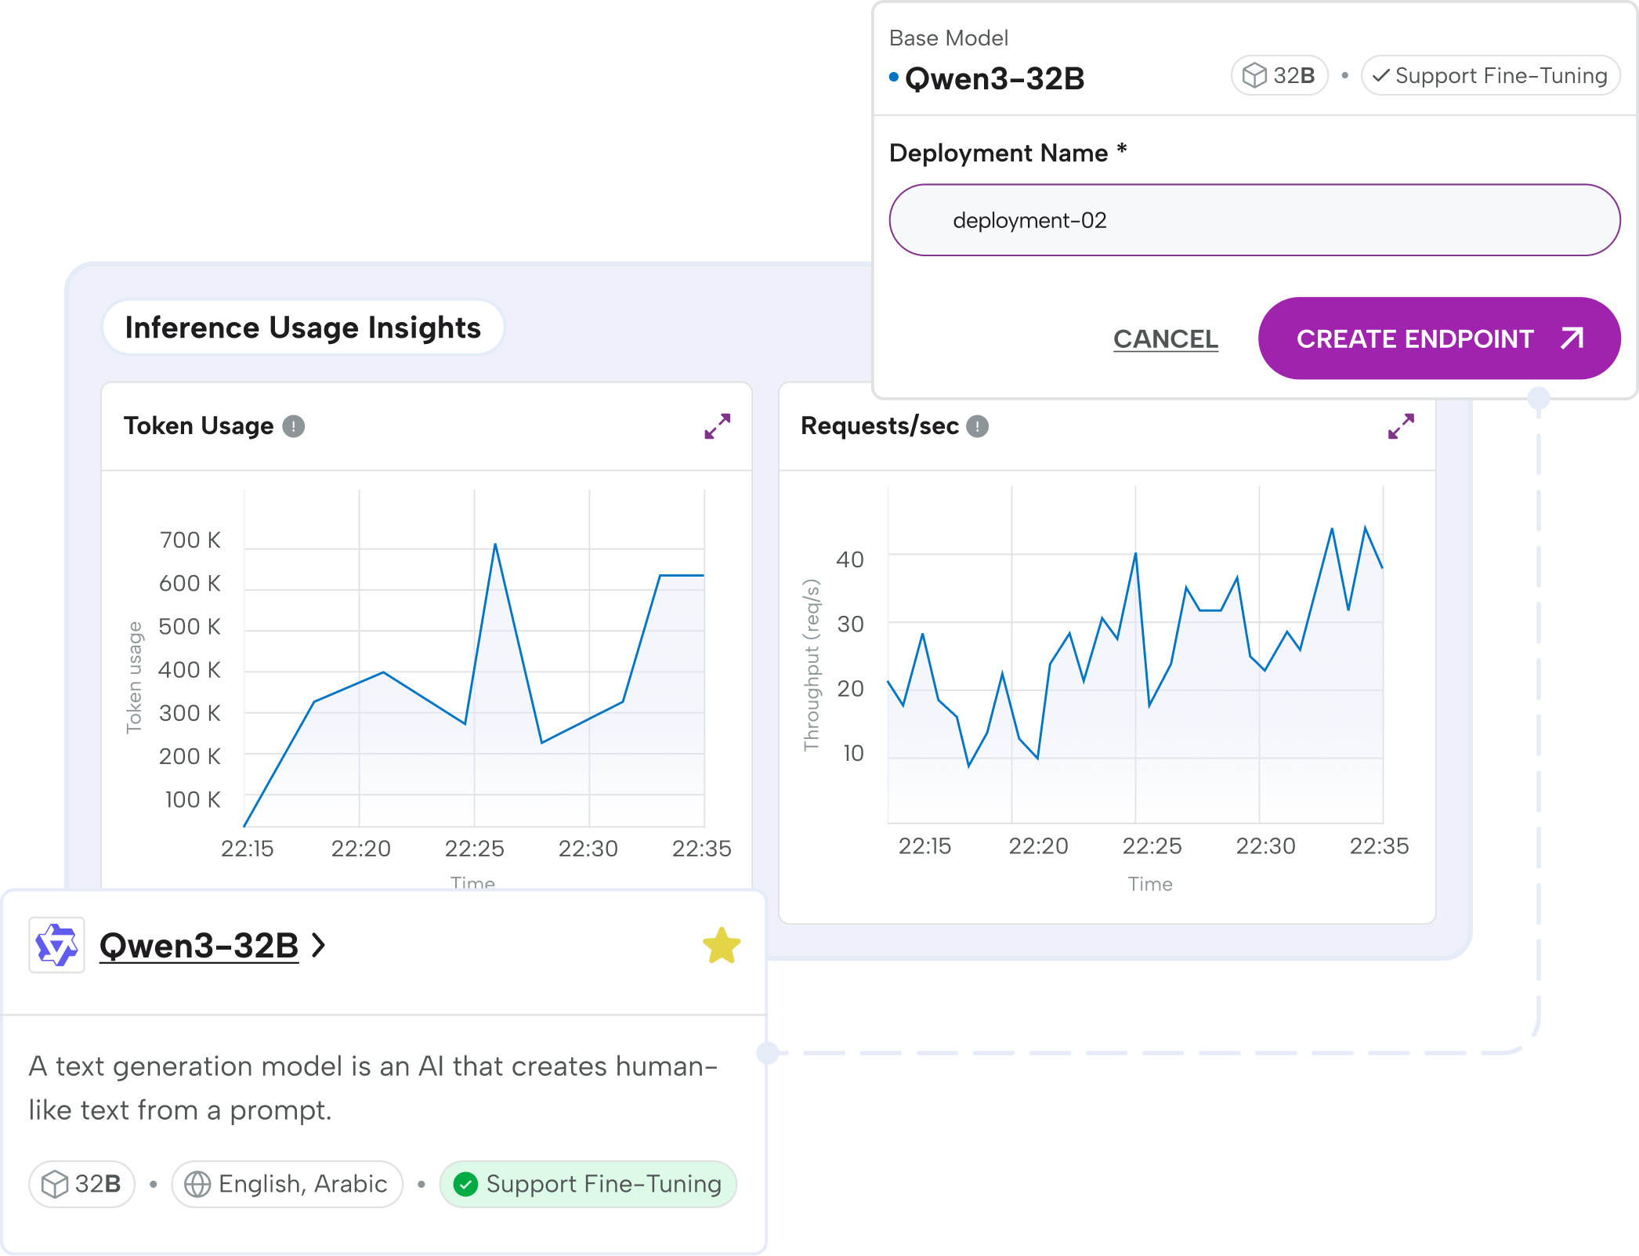1639x1256 pixels.
Task: Click the 700 K label on Token Usage axis
Action: (190, 540)
